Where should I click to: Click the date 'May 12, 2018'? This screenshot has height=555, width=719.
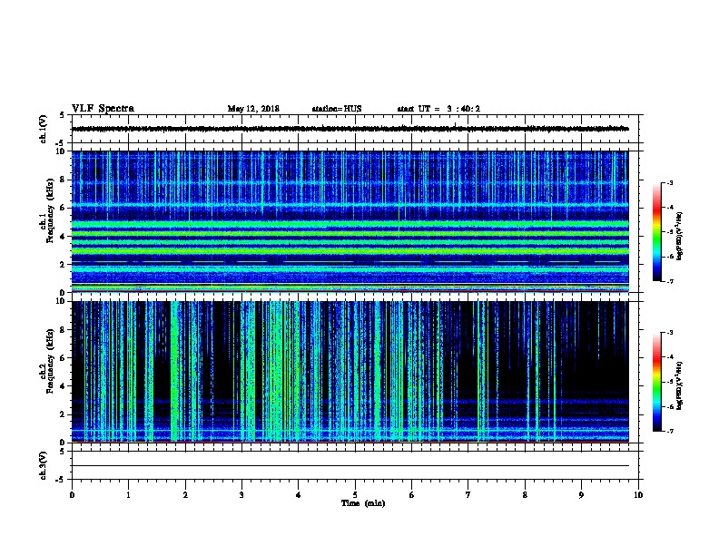click(253, 109)
